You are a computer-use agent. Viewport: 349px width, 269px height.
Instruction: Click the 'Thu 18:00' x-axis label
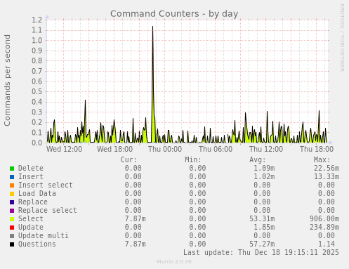pos(317,149)
